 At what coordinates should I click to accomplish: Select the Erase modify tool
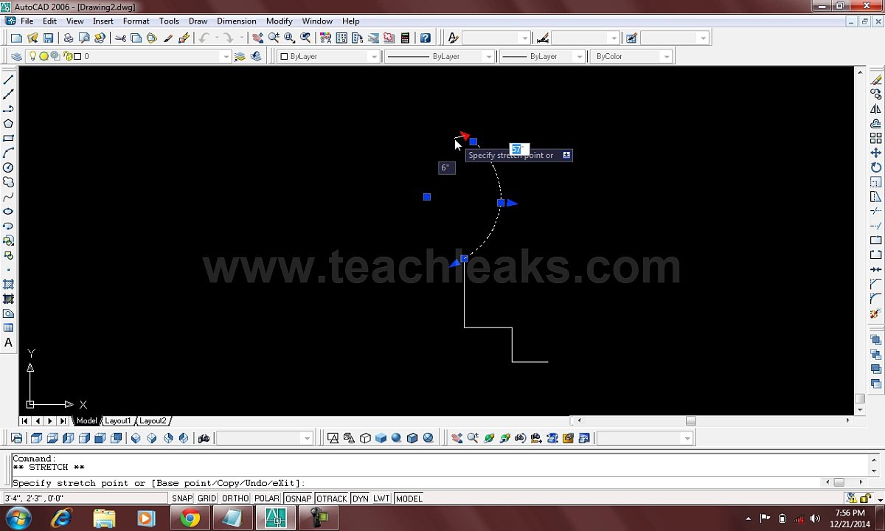point(876,80)
